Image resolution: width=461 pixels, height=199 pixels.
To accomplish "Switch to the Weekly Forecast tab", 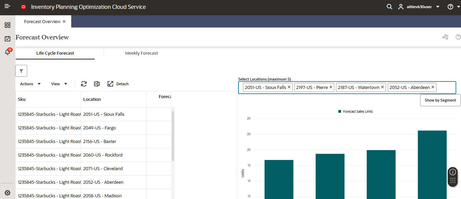I will pos(141,53).
